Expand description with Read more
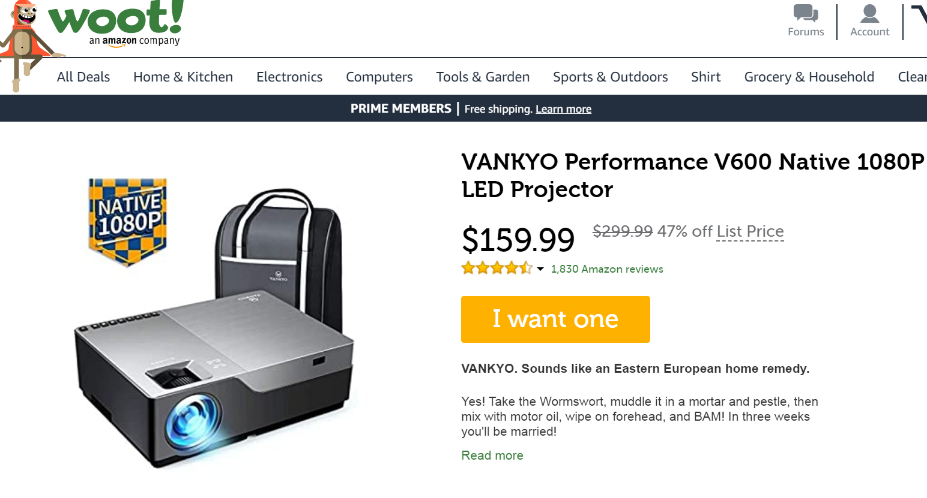Screen dimensions: 927x498 click(492, 455)
